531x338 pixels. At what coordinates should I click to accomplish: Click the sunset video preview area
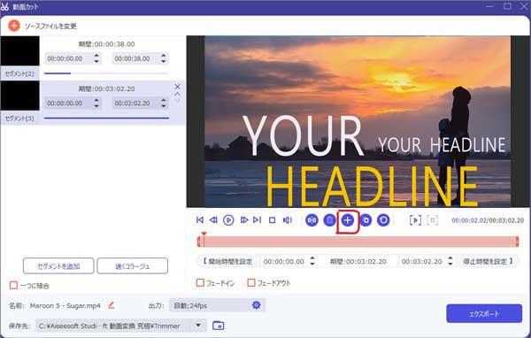tap(358, 121)
